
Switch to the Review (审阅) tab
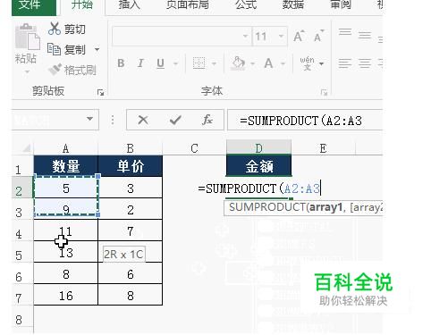(341, 6)
